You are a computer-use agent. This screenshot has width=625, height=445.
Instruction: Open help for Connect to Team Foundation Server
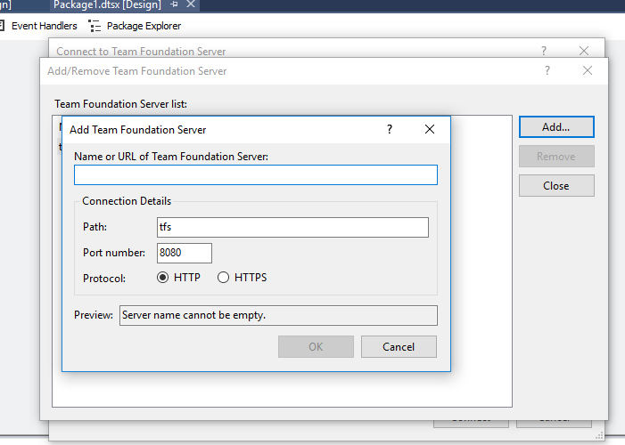click(x=544, y=51)
